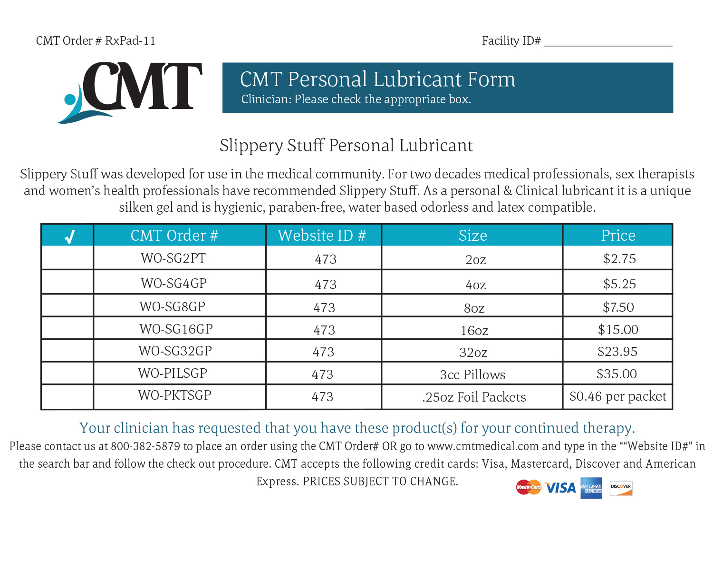
Task: Check the box for WO-SG4GP
Action: pos(67,283)
